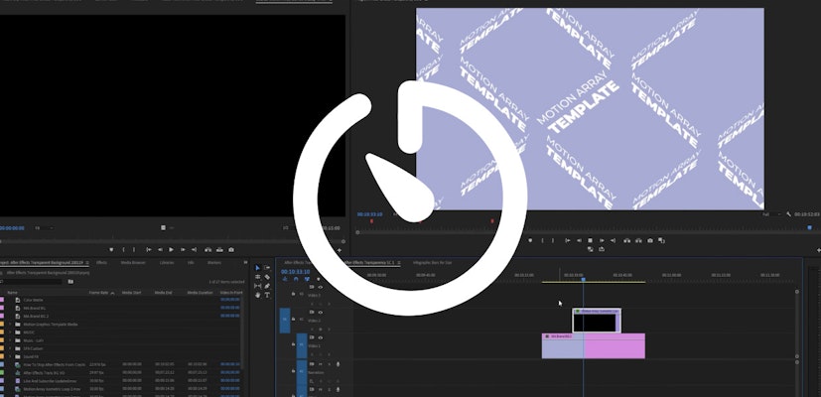Select the MA Brand BG 2 timeline clip
This screenshot has width=821, height=397.
pyautogui.click(x=594, y=346)
